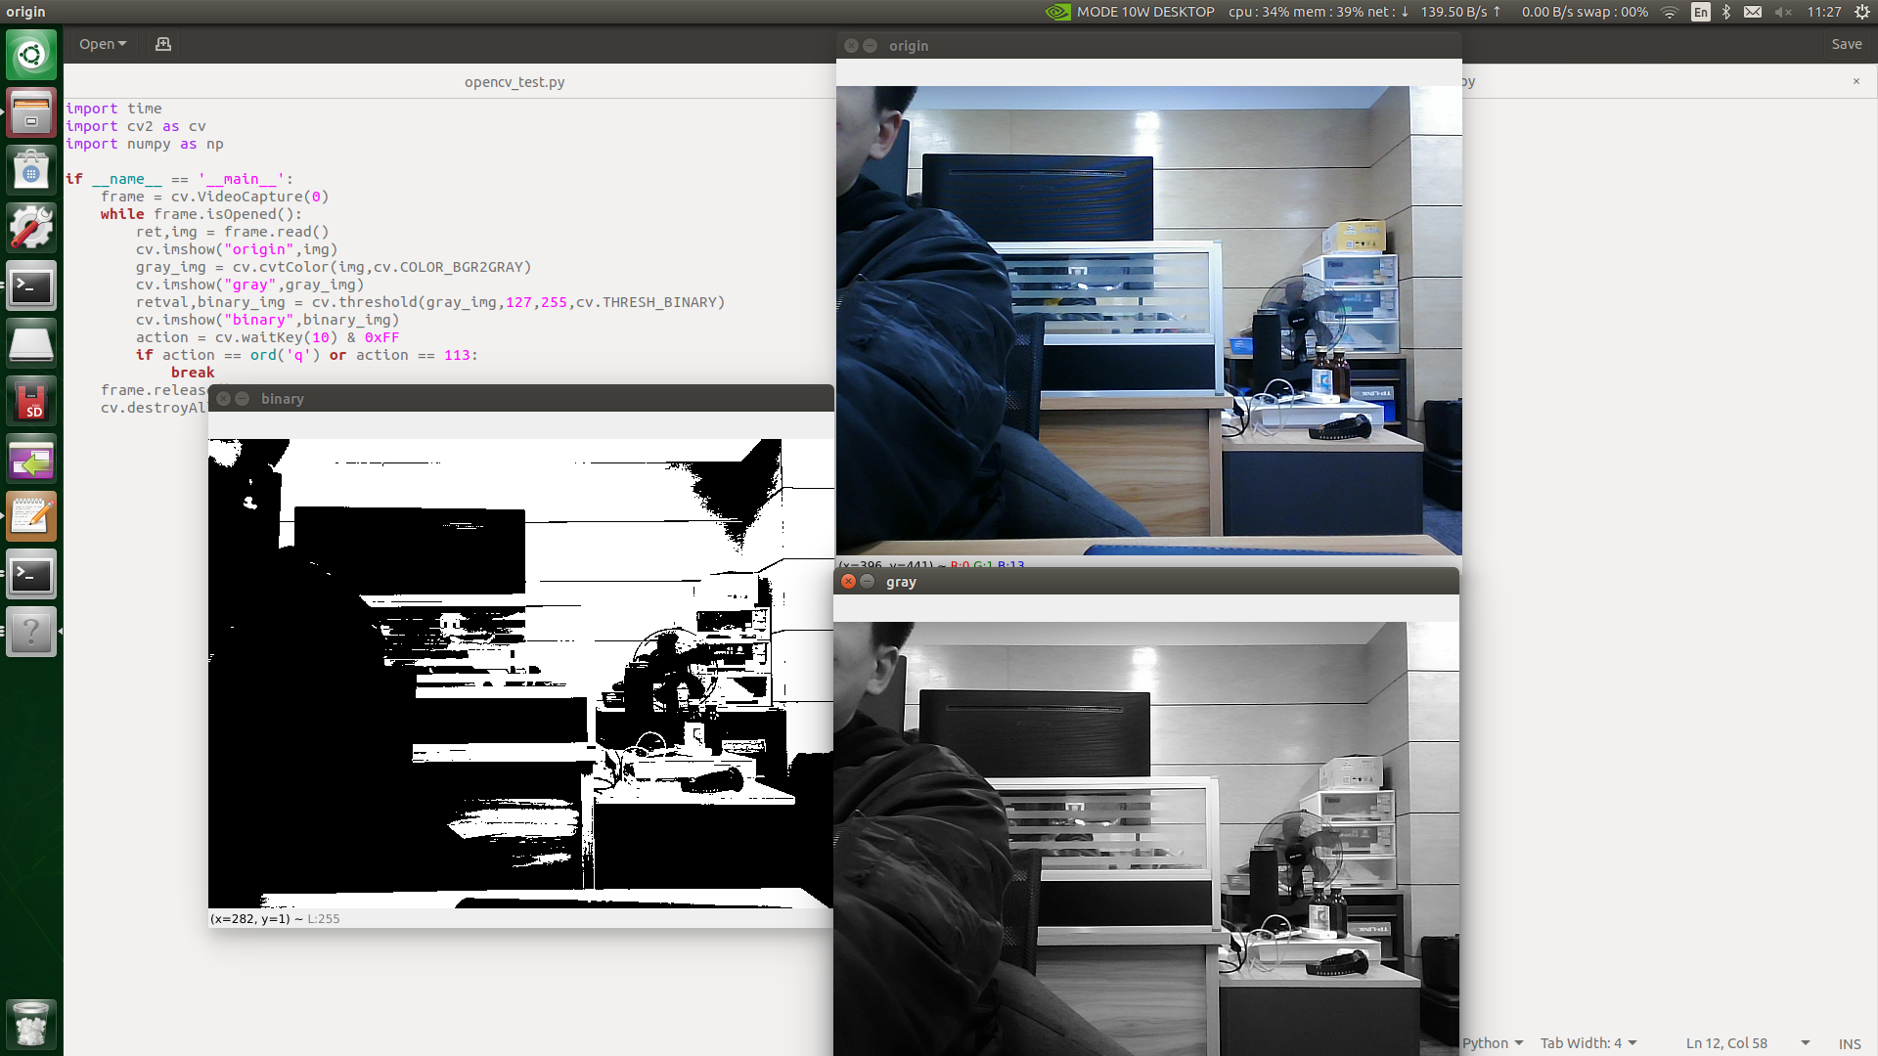Viewport: 1878px width, 1056px height.
Task: Open the SD card utility icon
Action: 31,402
